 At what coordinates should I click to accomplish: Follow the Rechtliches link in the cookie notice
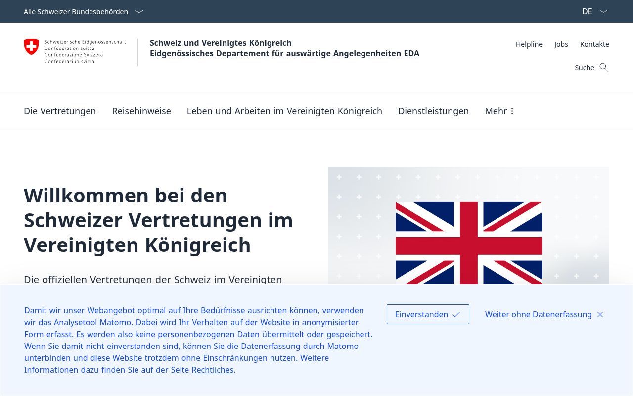tap(213, 370)
